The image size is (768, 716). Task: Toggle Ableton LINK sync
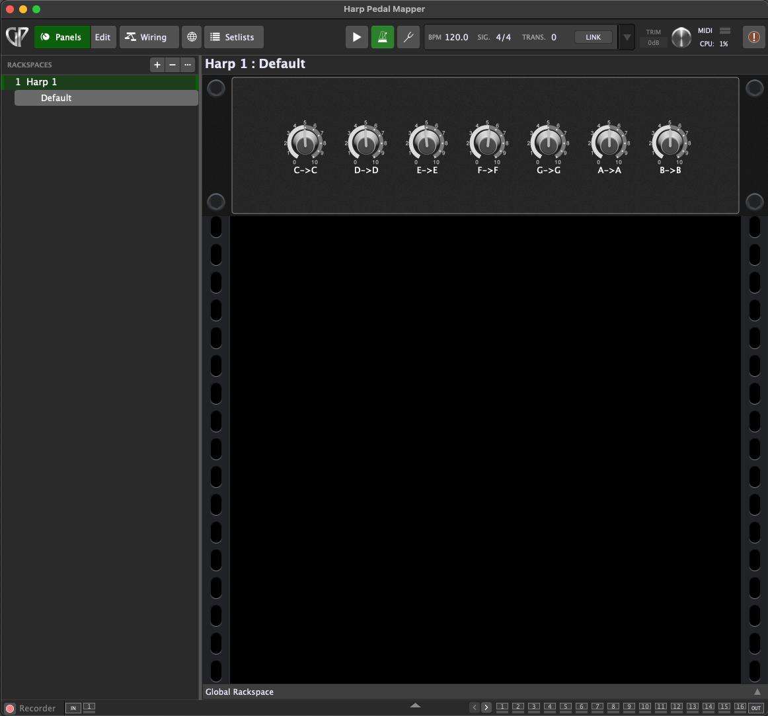click(593, 37)
